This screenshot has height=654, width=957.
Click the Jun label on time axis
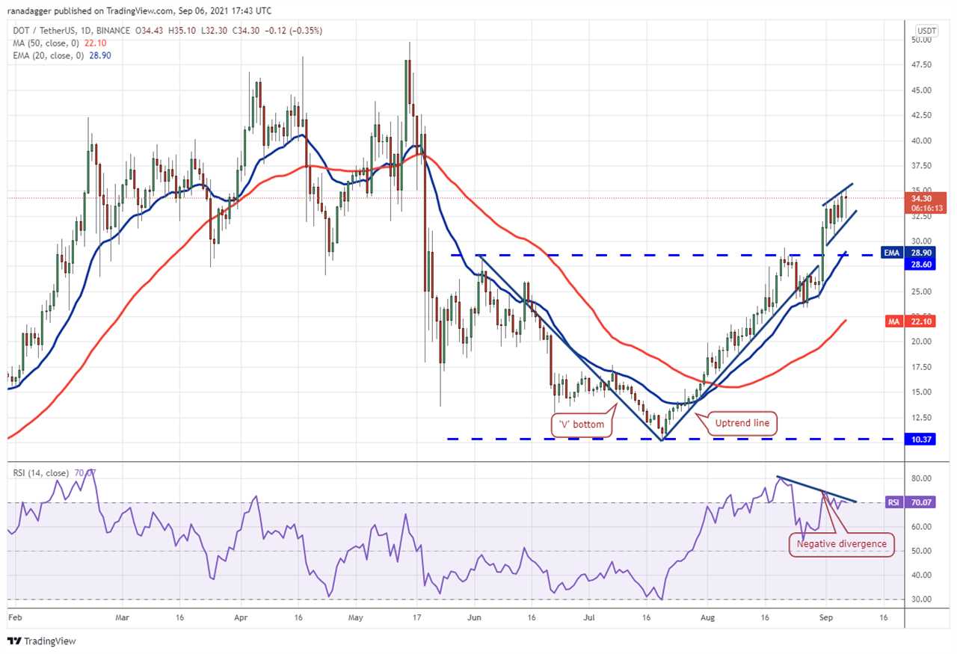click(474, 619)
